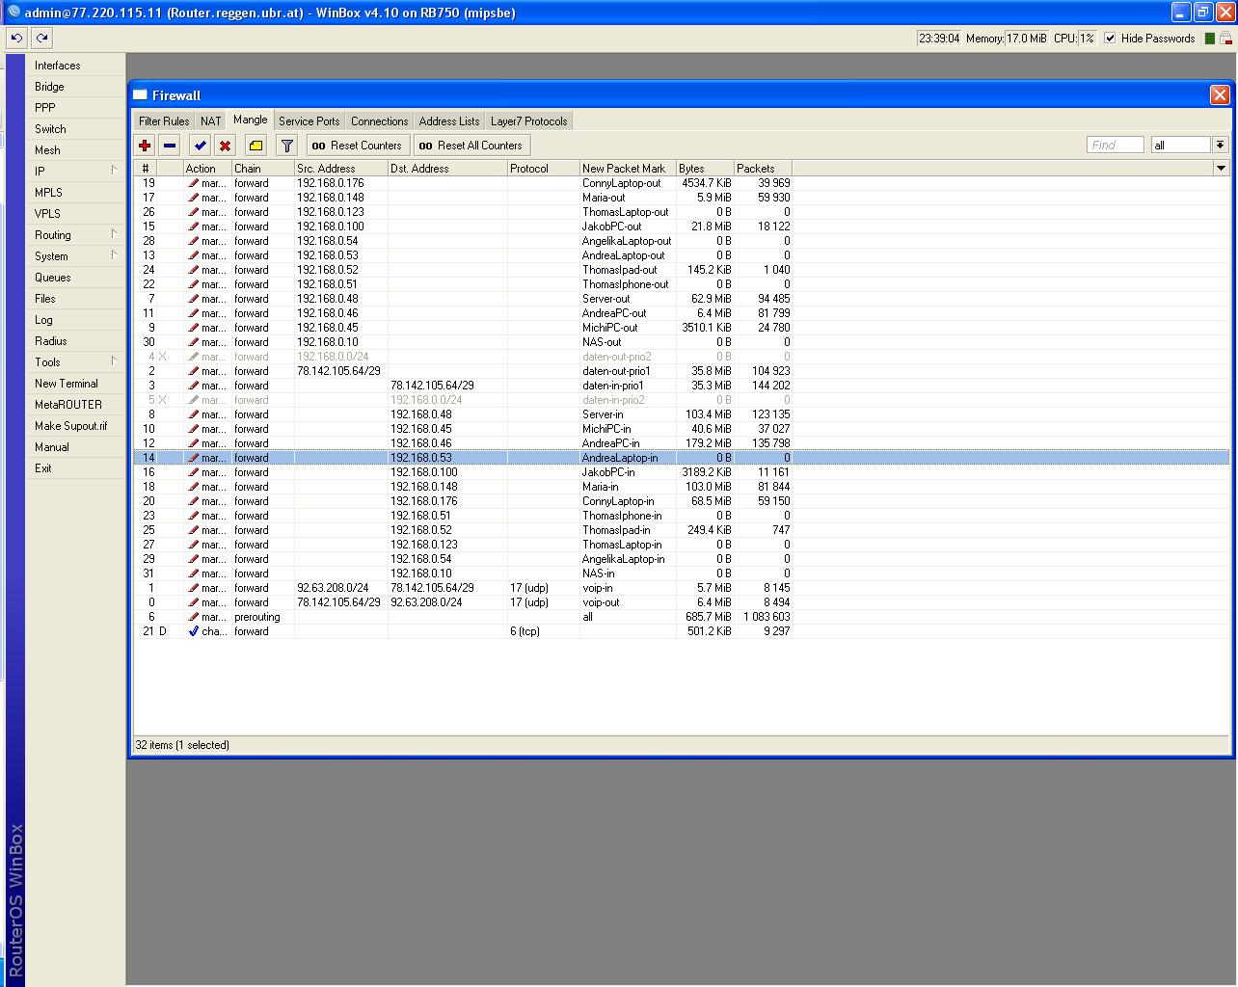This screenshot has height=987, width=1238.
Task: Disable rule with red X icon
Action: coord(225,146)
